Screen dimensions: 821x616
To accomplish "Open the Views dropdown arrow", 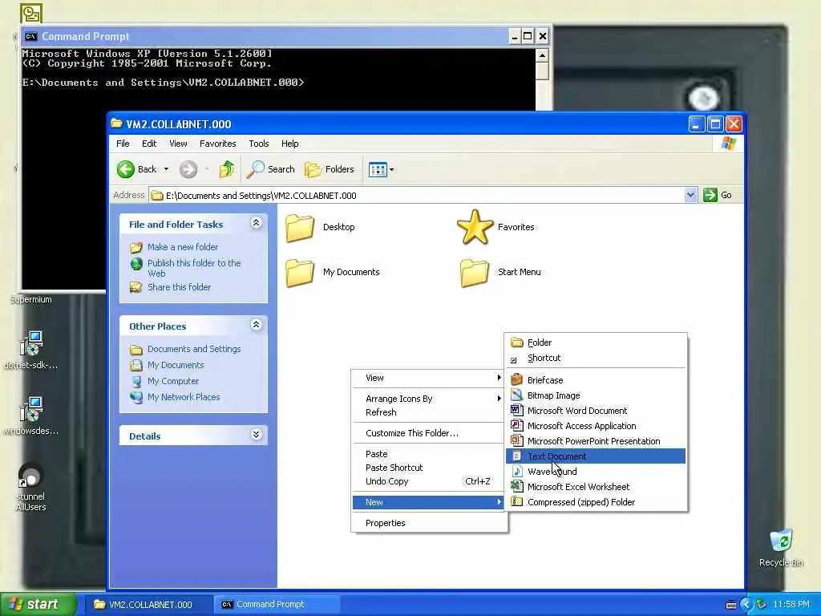I will click(x=391, y=170).
